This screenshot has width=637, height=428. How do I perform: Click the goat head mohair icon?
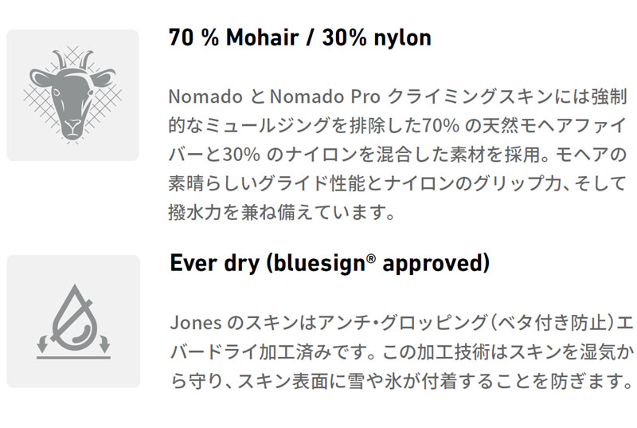coord(72,95)
